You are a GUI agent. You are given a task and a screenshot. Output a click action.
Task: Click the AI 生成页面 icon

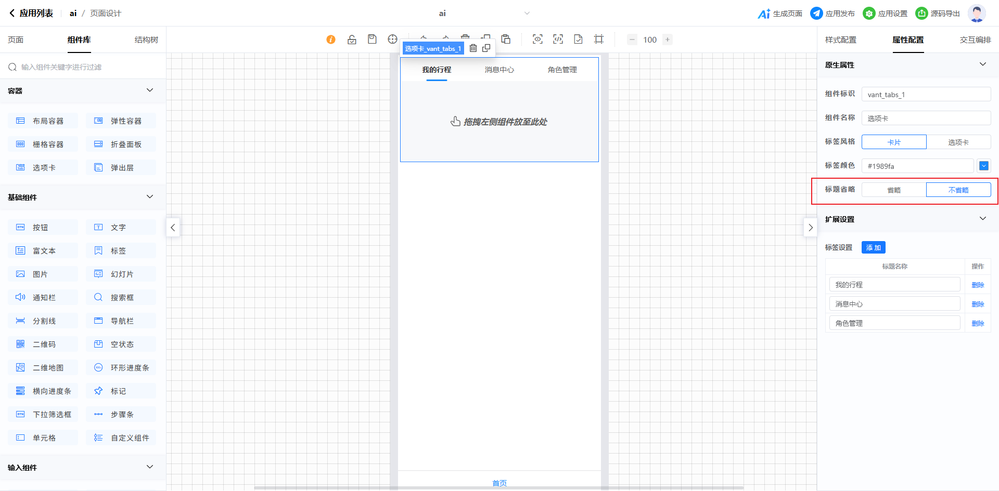coord(764,14)
